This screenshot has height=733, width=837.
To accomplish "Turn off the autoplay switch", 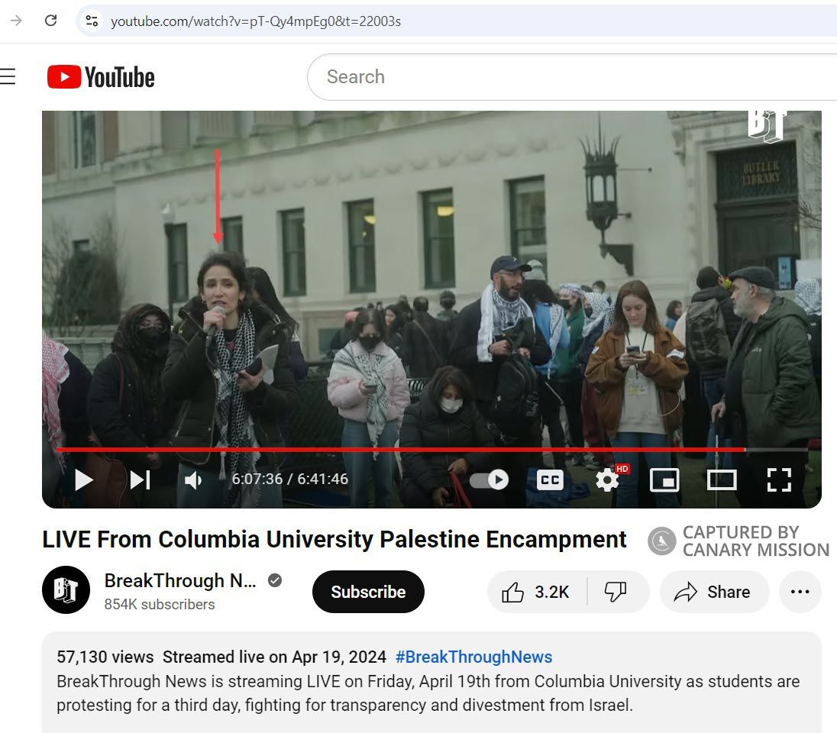I will (x=488, y=480).
